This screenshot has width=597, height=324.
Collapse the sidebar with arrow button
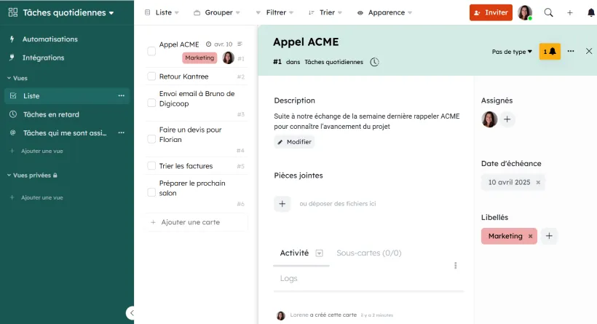pos(130,313)
